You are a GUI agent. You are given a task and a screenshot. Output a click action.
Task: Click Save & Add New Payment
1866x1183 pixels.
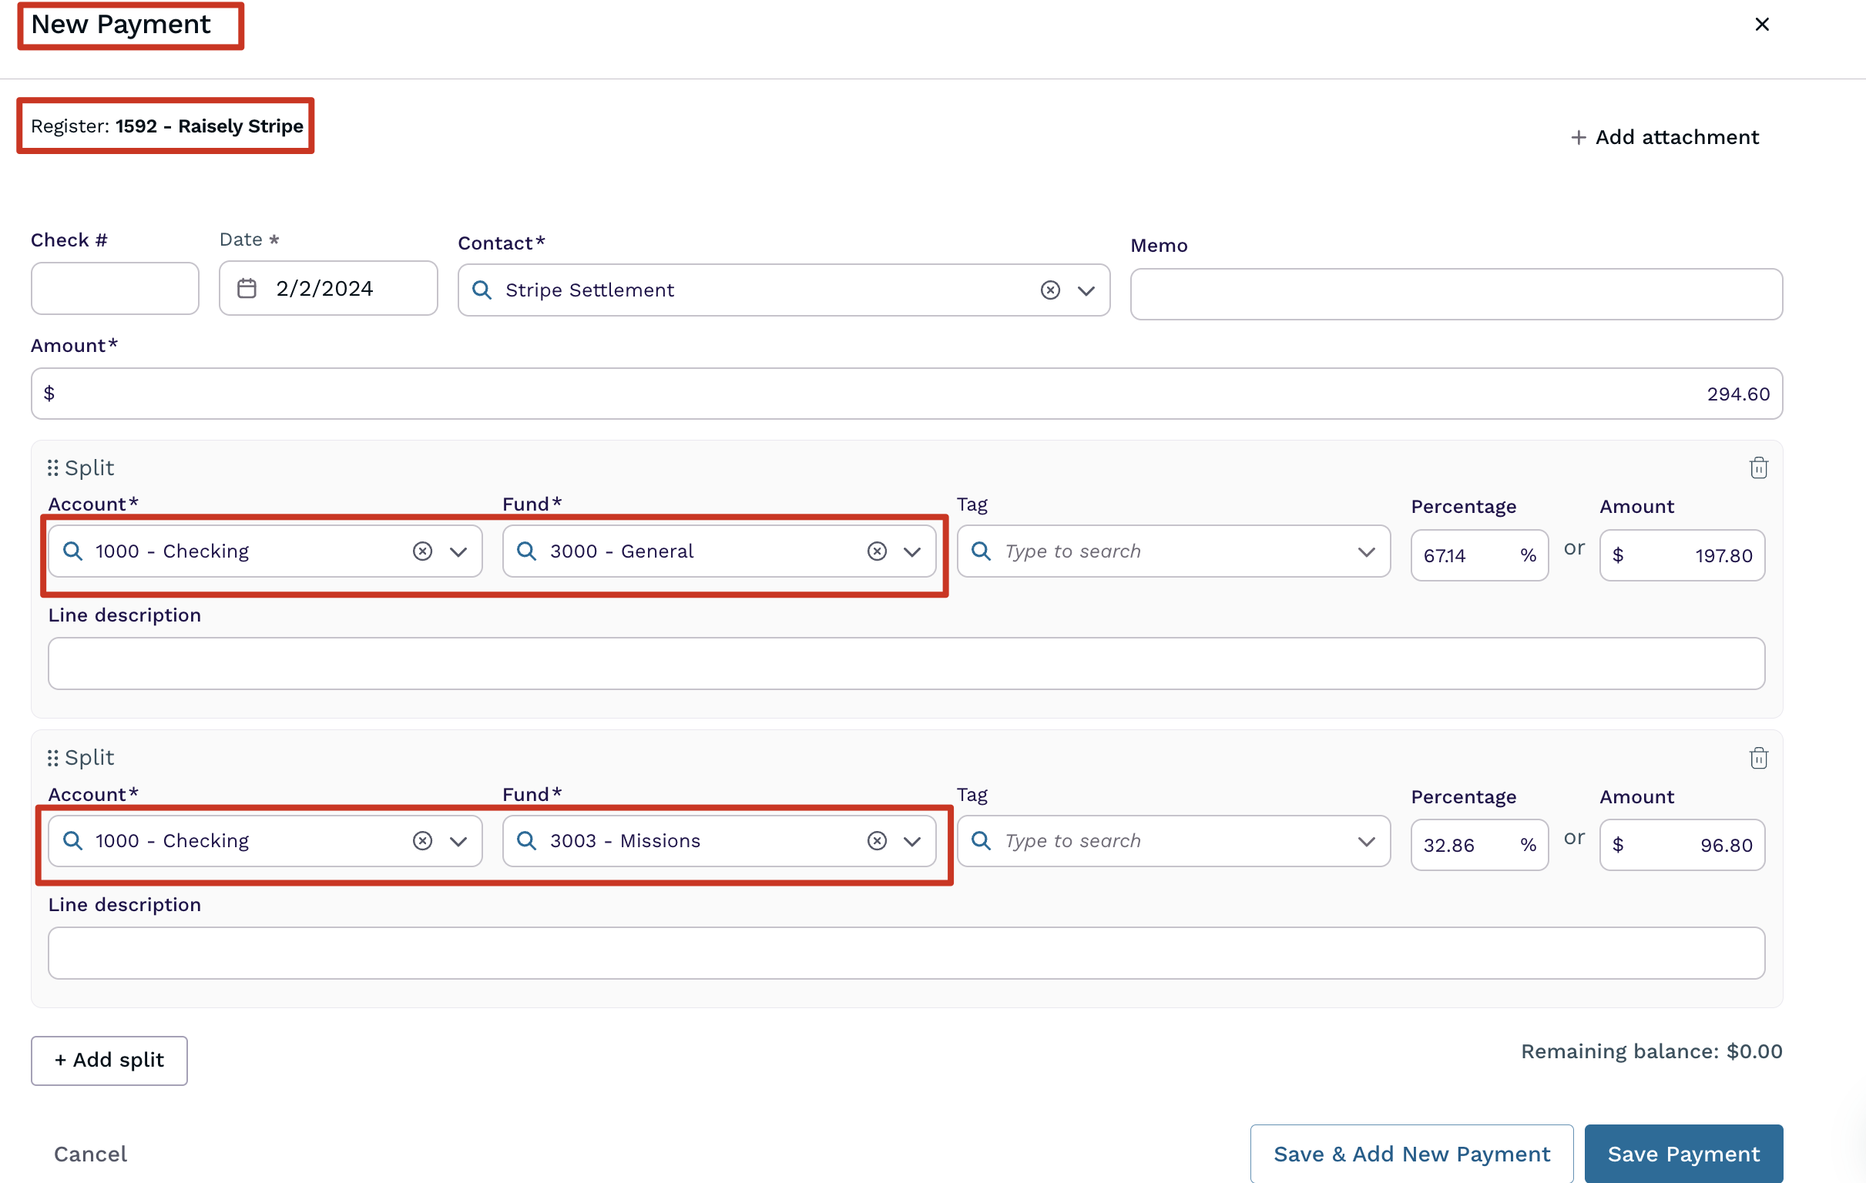point(1411,1153)
